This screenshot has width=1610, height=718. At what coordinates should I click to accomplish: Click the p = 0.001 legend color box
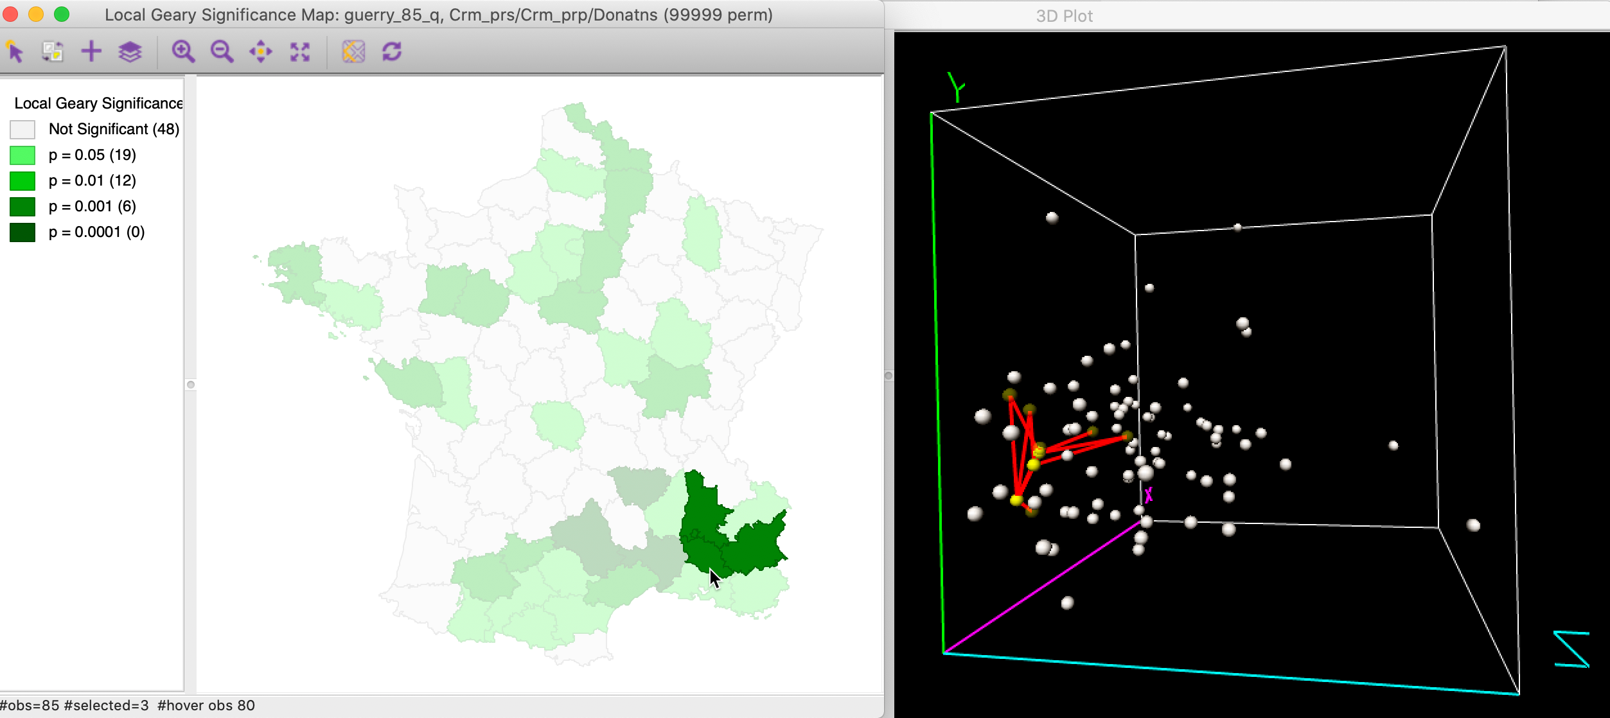click(x=22, y=207)
